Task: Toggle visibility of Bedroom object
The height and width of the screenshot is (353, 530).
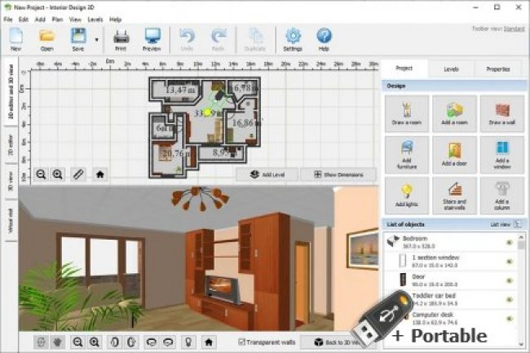Action: pyautogui.click(x=510, y=243)
